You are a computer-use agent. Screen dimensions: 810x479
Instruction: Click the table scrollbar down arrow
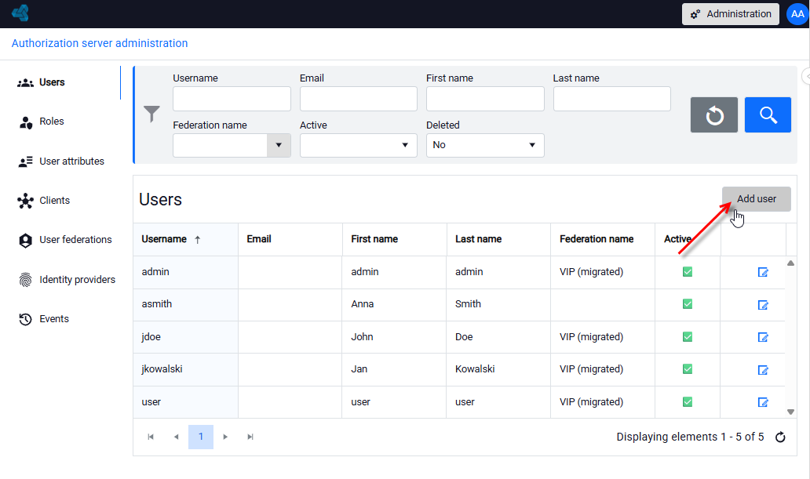tap(790, 412)
